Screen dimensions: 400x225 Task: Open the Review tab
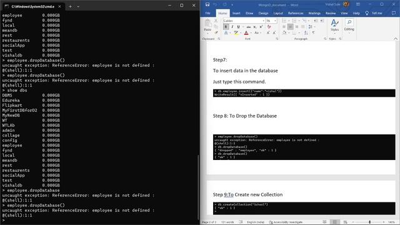(331, 13)
